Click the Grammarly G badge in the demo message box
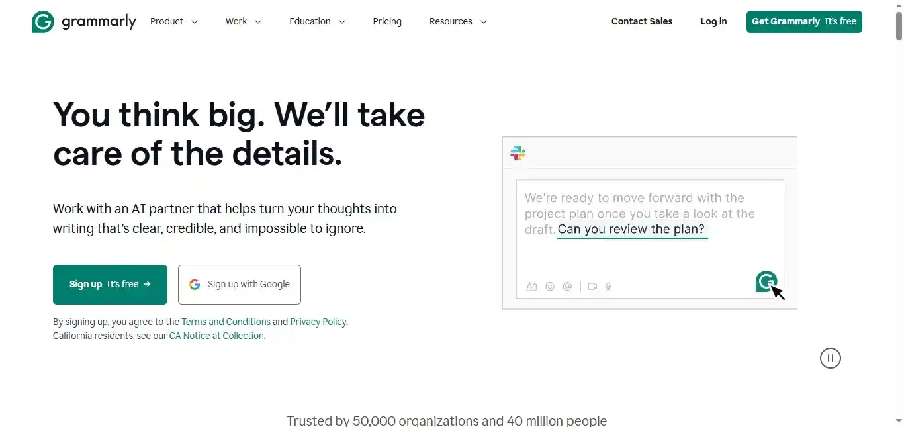This screenshot has height=427, width=904. (766, 281)
